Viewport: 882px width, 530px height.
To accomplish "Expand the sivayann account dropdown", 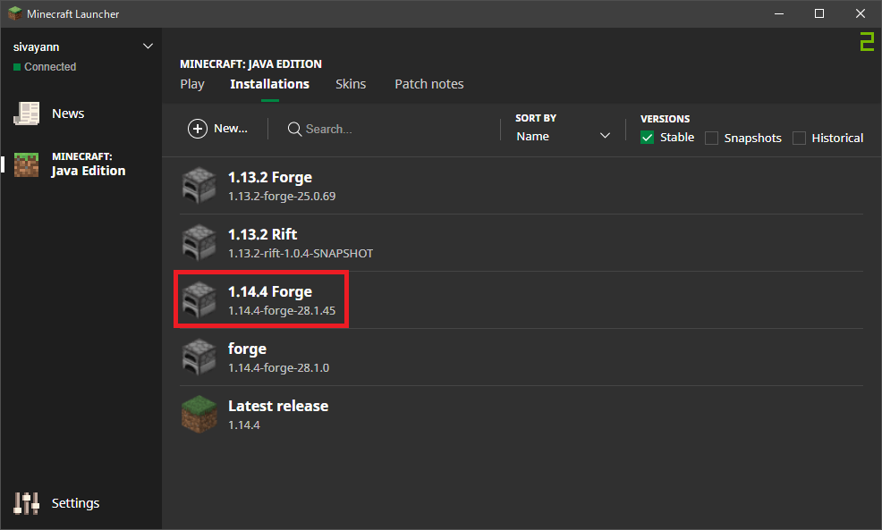I will [x=148, y=46].
